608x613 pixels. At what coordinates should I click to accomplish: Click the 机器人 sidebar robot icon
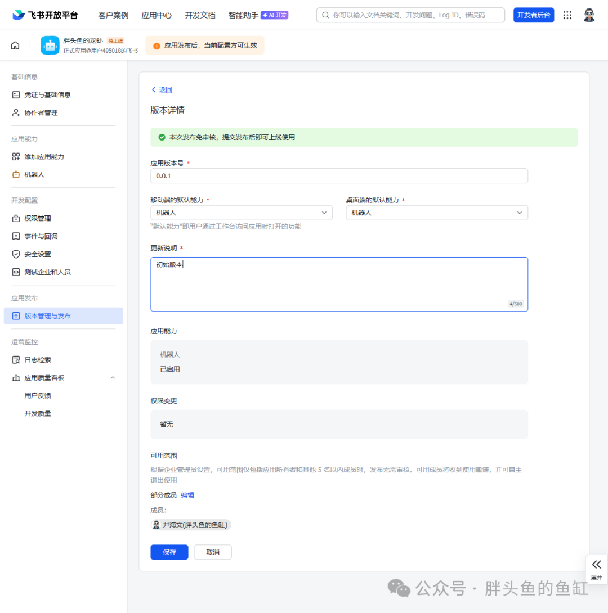click(16, 174)
